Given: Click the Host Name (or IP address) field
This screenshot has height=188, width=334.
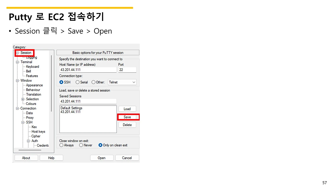Looking at the screenshot, I should click(88, 70).
